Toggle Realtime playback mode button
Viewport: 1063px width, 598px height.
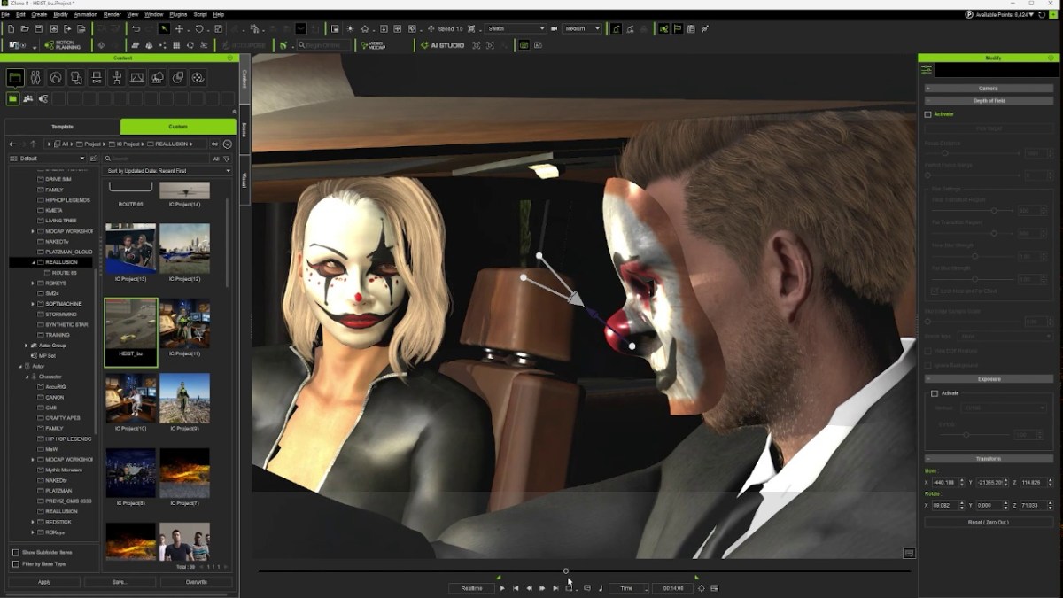pos(471,588)
